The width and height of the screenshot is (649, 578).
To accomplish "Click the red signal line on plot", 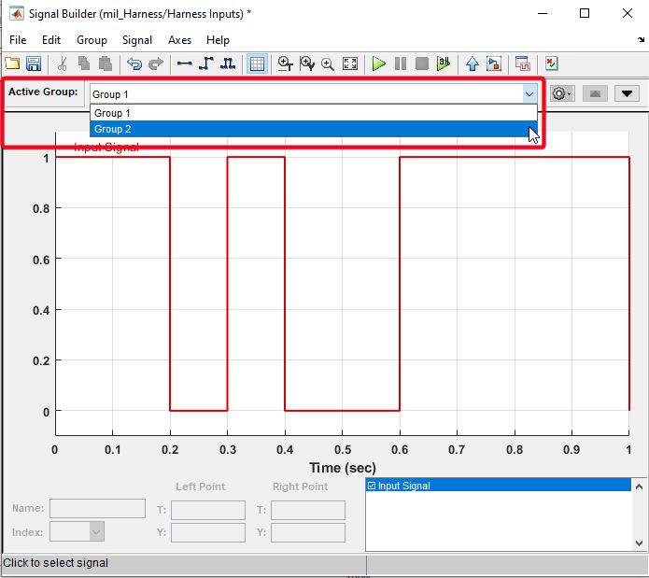I will (x=112, y=157).
